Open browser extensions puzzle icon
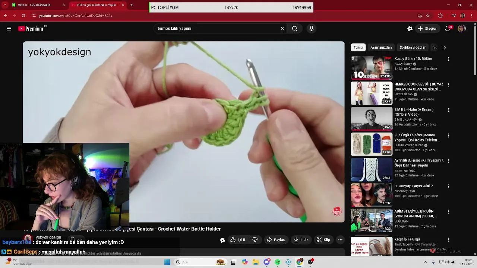 [440, 16]
